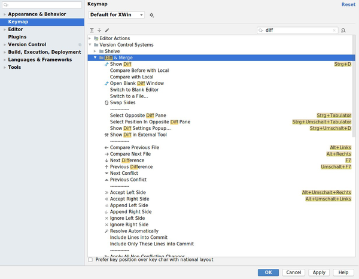Viewport: 359px width, 279px height.
Task: Open the keymap gear settings icon
Action: click(x=151, y=15)
